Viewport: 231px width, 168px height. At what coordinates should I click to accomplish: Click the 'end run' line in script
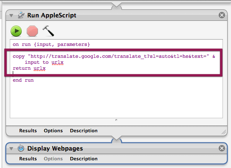[23, 80]
